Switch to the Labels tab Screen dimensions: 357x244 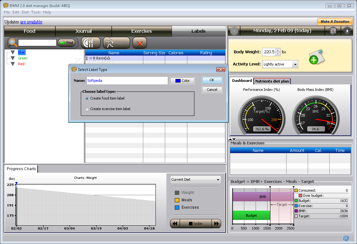point(199,31)
